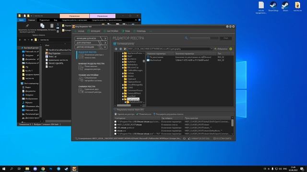Expand the BitLockerCsp registry key

[123, 67]
